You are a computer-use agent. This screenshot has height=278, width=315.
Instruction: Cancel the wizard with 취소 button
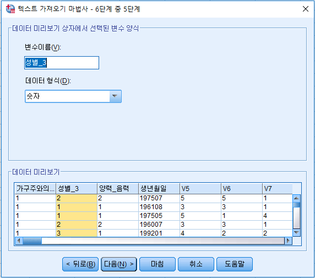[x=196, y=264]
